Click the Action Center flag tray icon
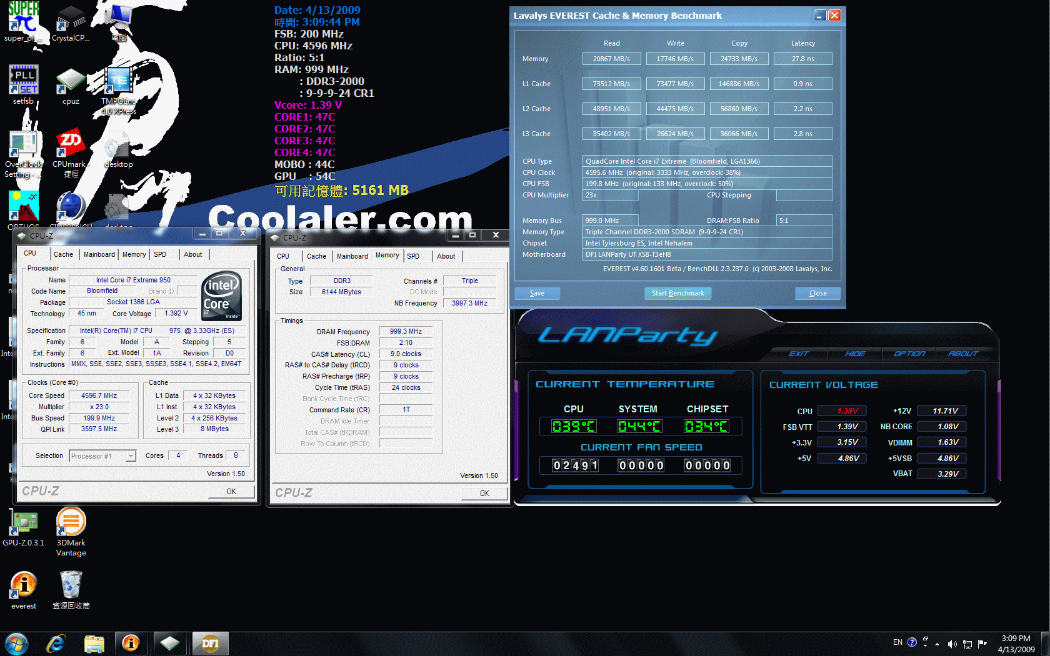This screenshot has width=1050, height=656. [982, 644]
